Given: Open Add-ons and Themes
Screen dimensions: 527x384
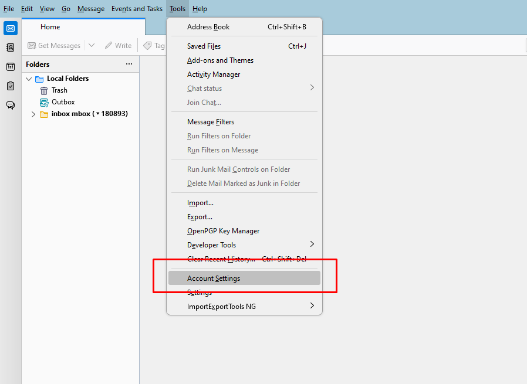Looking at the screenshot, I should click(220, 60).
